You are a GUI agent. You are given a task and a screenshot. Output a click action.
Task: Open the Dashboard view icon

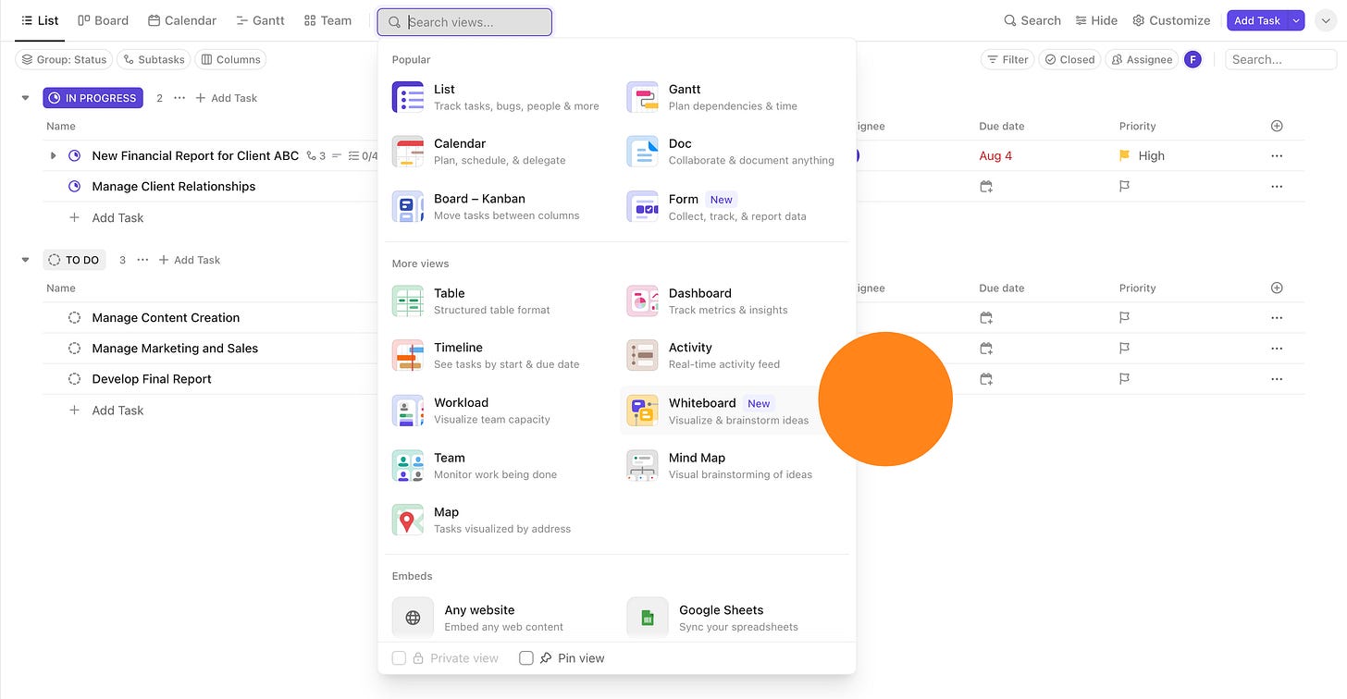coord(642,301)
